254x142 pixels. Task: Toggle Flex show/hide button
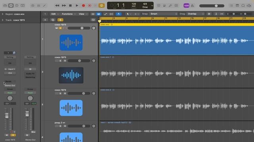point(111,14)
